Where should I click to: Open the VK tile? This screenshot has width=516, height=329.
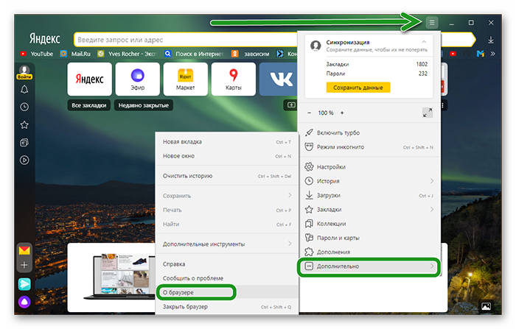[279, 79]
